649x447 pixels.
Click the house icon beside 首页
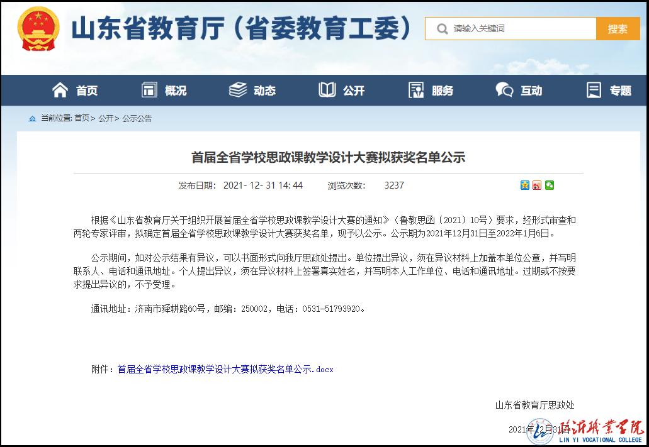60,91
